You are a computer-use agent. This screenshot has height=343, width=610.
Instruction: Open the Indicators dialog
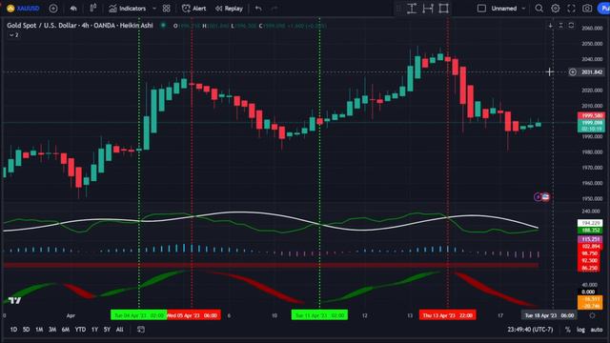click(x=128, y=9)
